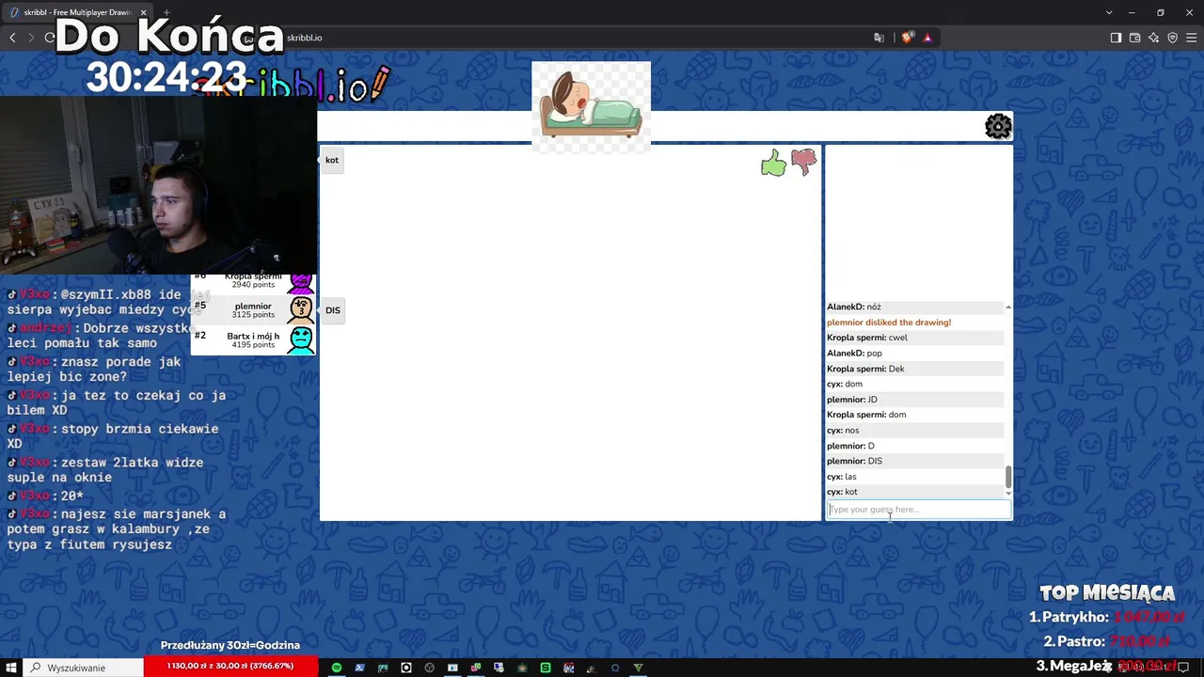Image resolution: width=1204 pixels, height=677 pixels.
Task: Click the thumbs down dislike button
Action: [x=804, y=163]
